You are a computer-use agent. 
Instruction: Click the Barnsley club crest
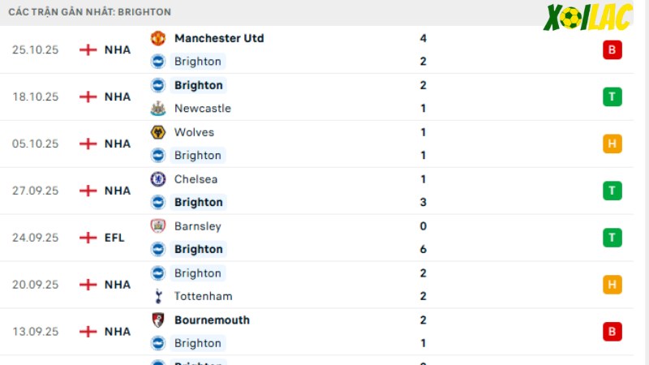click(157, 226)
